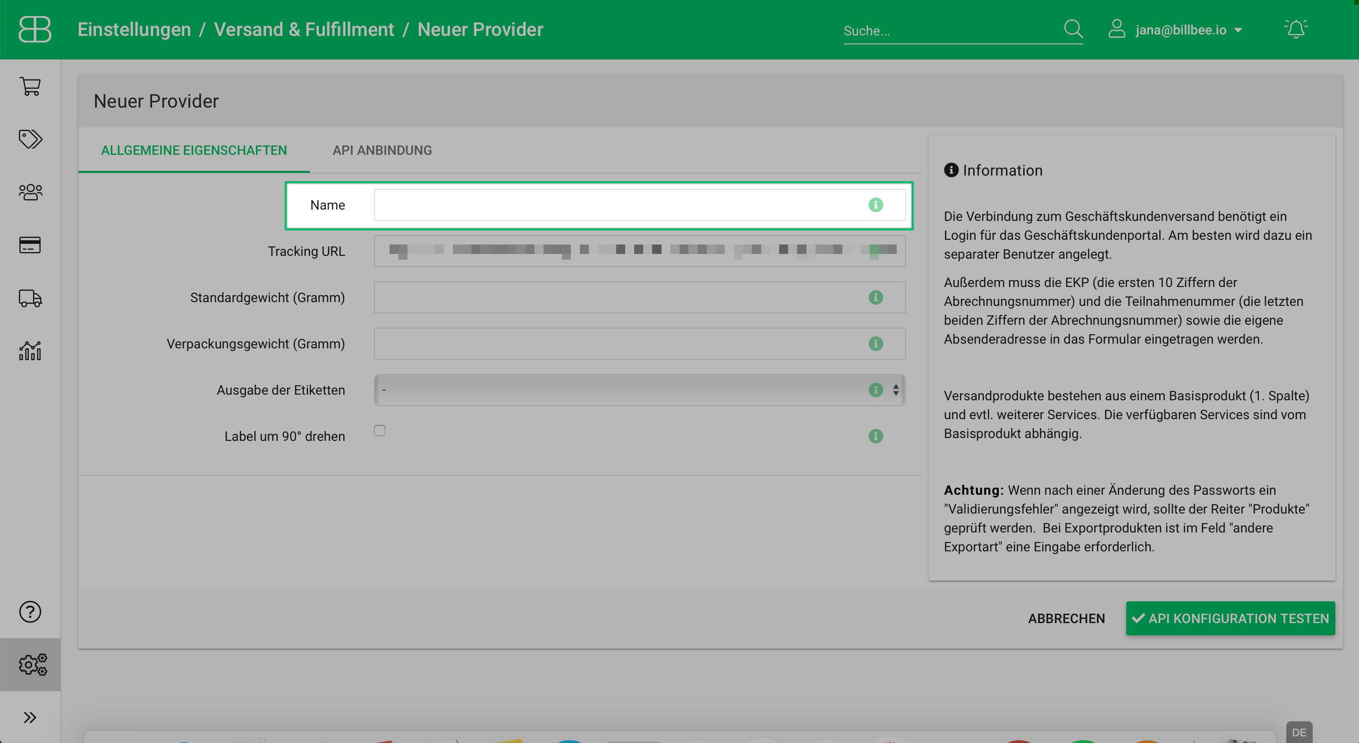Open the credit card payments sidebar icon
Viewport: 1359px width, 743px height.
30,245
